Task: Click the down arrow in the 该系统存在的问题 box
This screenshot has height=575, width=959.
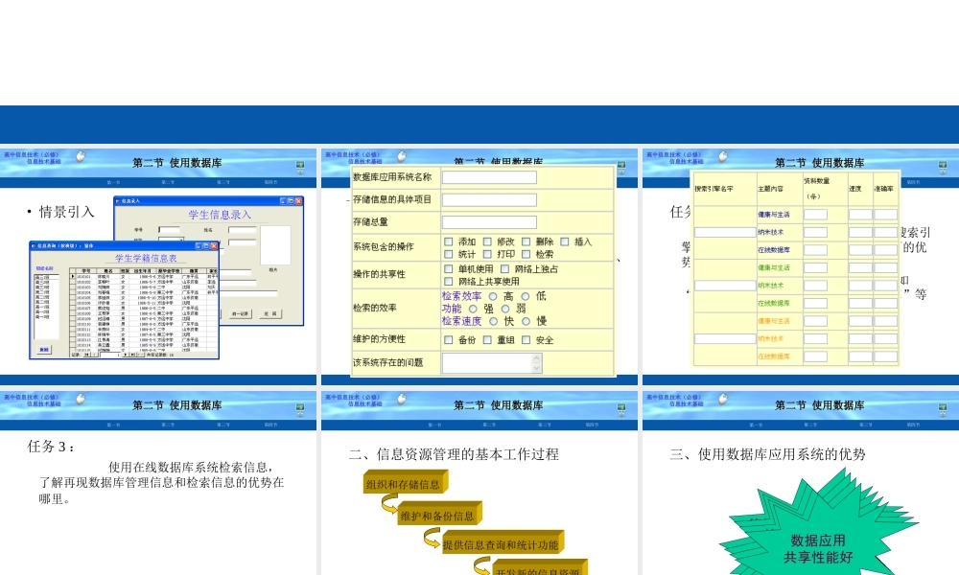Action: (536, 368)
